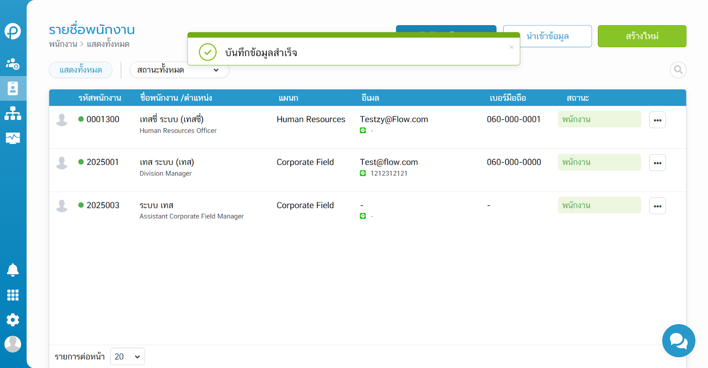Open the organization chart icon
This screenshot has width=708, height=368.
(x=13, y=114)
